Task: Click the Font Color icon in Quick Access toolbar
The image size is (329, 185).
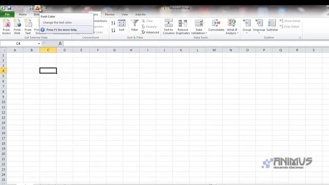Action: pos(37,8)
